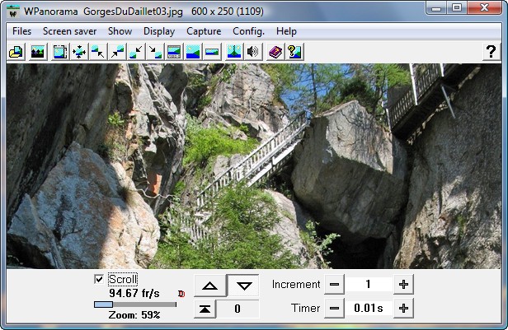Click the large question mark button
The height and width of the screenshot is (330, 508).
492,52
